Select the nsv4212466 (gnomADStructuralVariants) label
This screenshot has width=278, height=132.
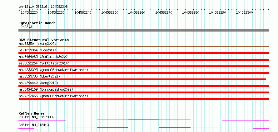[x=53, y=96]
